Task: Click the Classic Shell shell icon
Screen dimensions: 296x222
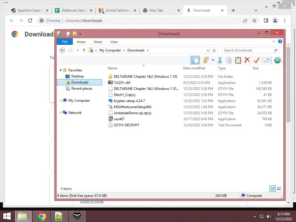Action: (x=277, y=60)
